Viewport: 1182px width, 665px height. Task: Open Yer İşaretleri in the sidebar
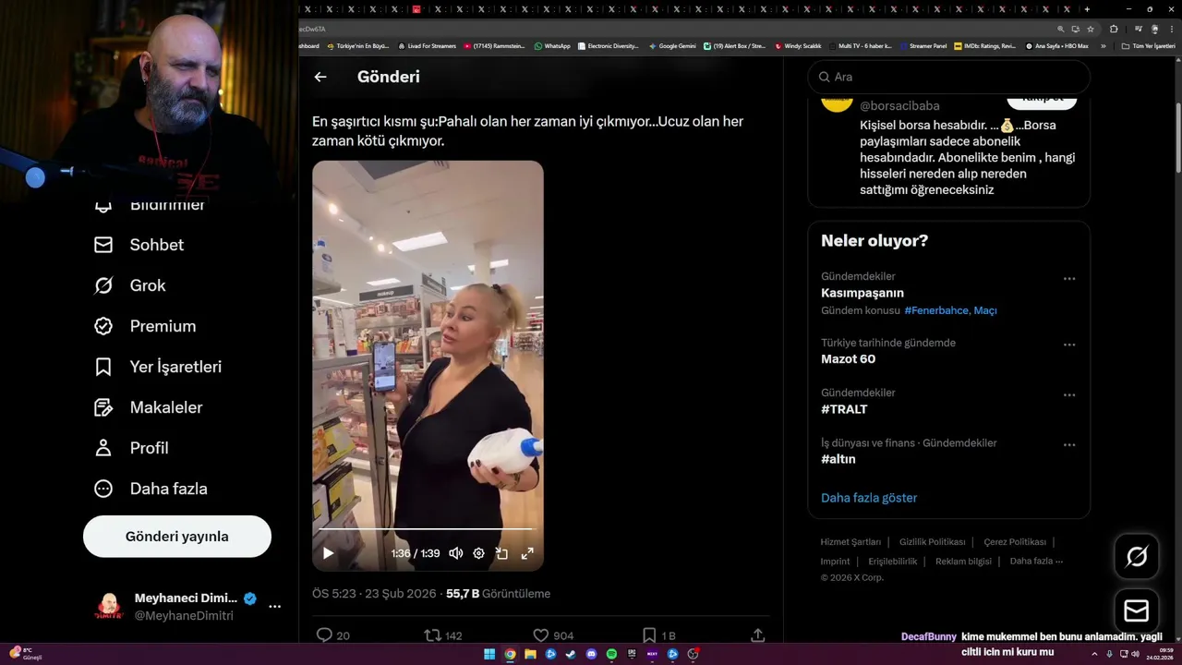[x=158, y=367]
